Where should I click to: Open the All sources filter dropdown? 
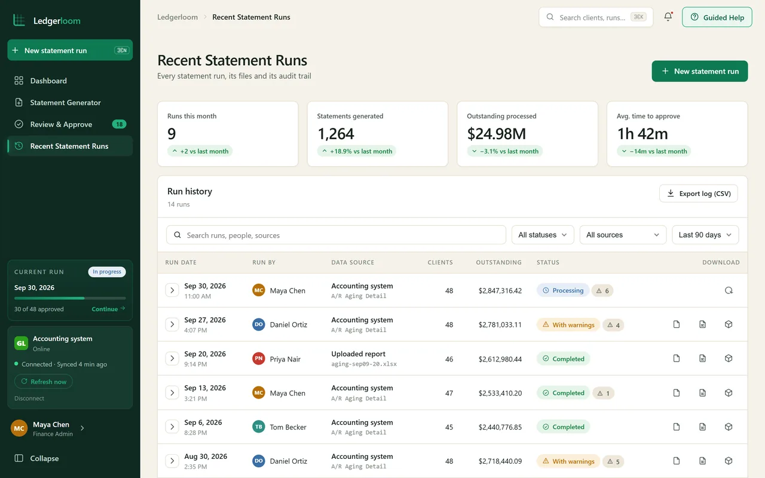point(623,235)
